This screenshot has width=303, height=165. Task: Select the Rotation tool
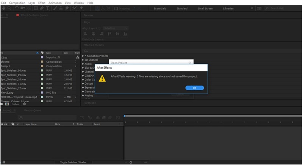click(x=17, y=8)
